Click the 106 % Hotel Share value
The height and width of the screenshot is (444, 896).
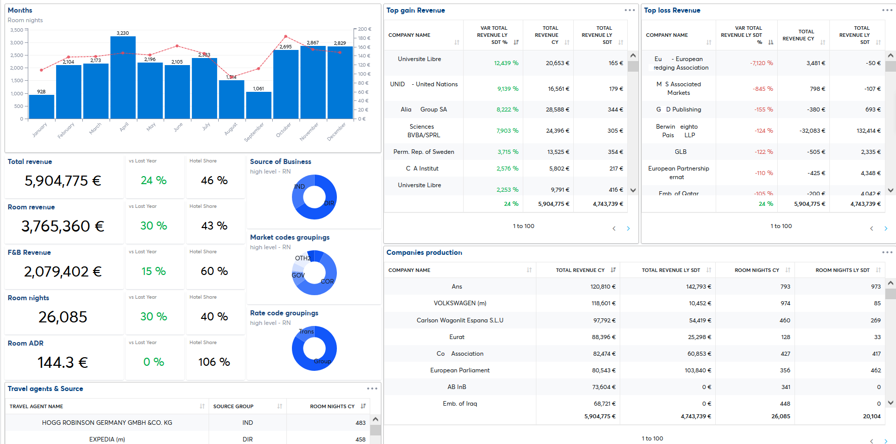click(214, 362)
